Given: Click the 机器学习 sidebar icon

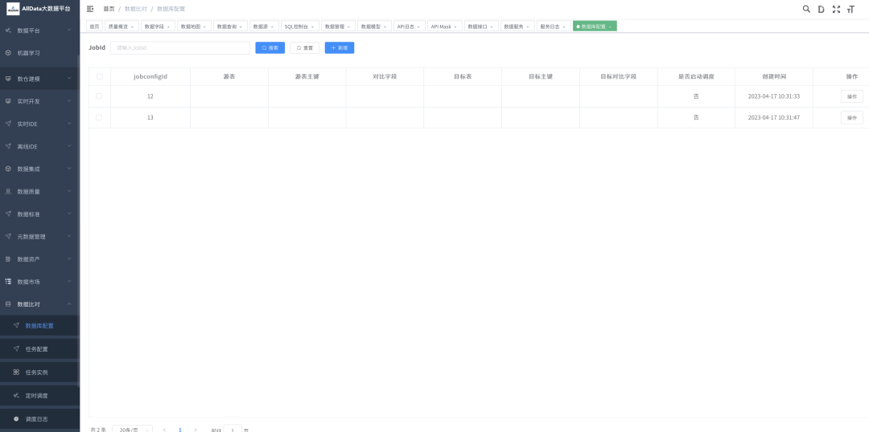Looking at the screenshot, I should tap(8, 53).
